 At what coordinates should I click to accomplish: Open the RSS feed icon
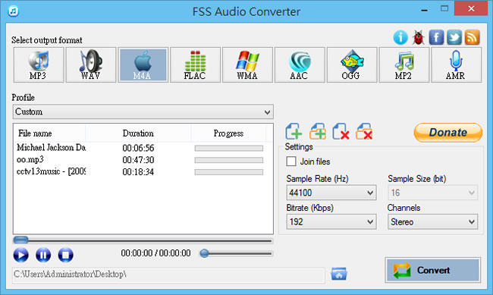[x=472, y=38]
